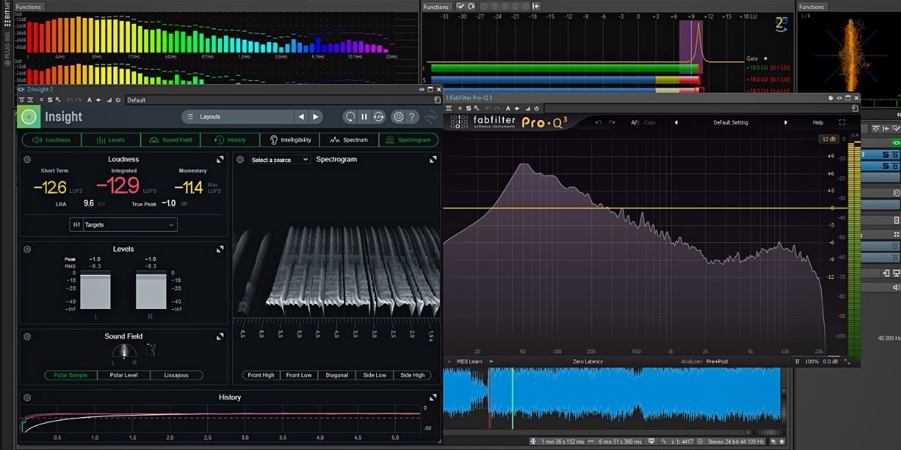Screen dimensions: 901x450
Task: Select next preset in Pro-Q 3
Action: (786, 122)
